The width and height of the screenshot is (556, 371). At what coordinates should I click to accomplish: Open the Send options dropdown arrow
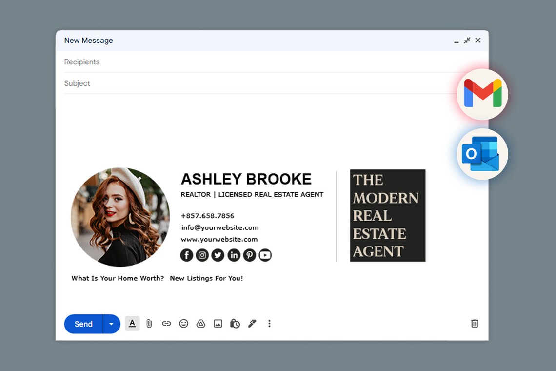(x=111, y=324)
